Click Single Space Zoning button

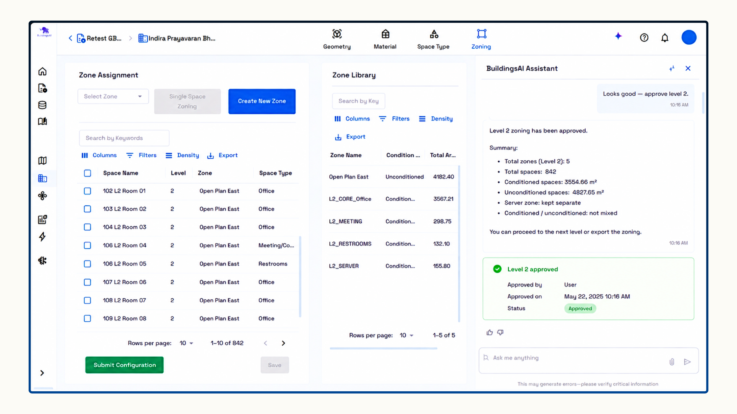tap(188, 101)
